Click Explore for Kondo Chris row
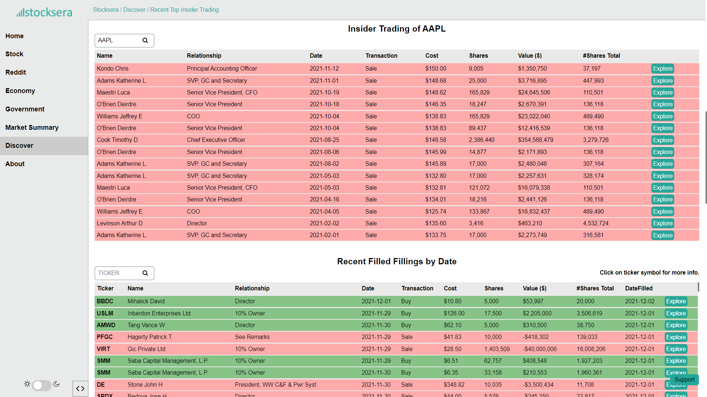The width and height of the screenshot is (707, 397). (x=662, y=69)
